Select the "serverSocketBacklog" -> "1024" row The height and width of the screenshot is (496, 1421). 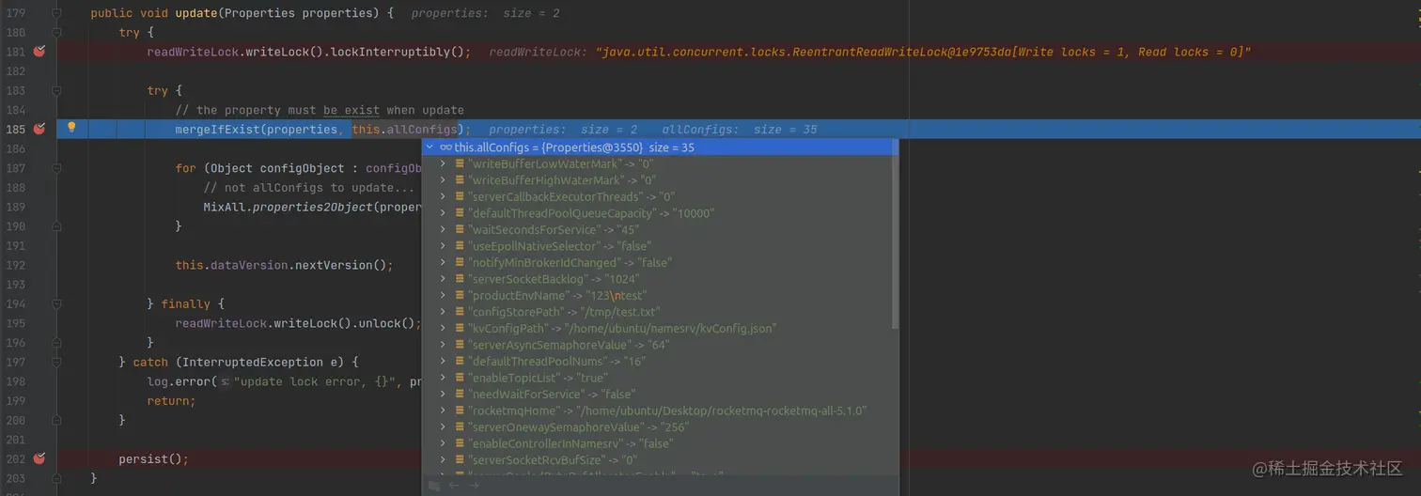coord(554,279)
